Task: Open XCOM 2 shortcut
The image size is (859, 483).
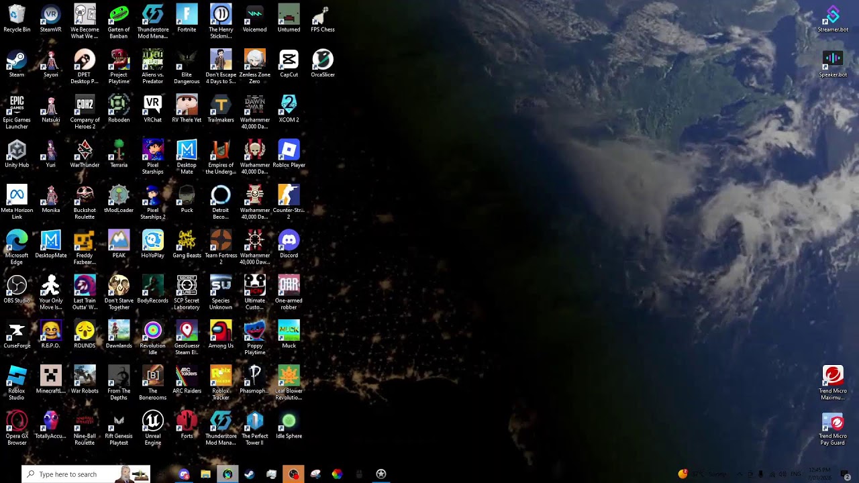Action: pyautogui.click(x=289, y=109)
